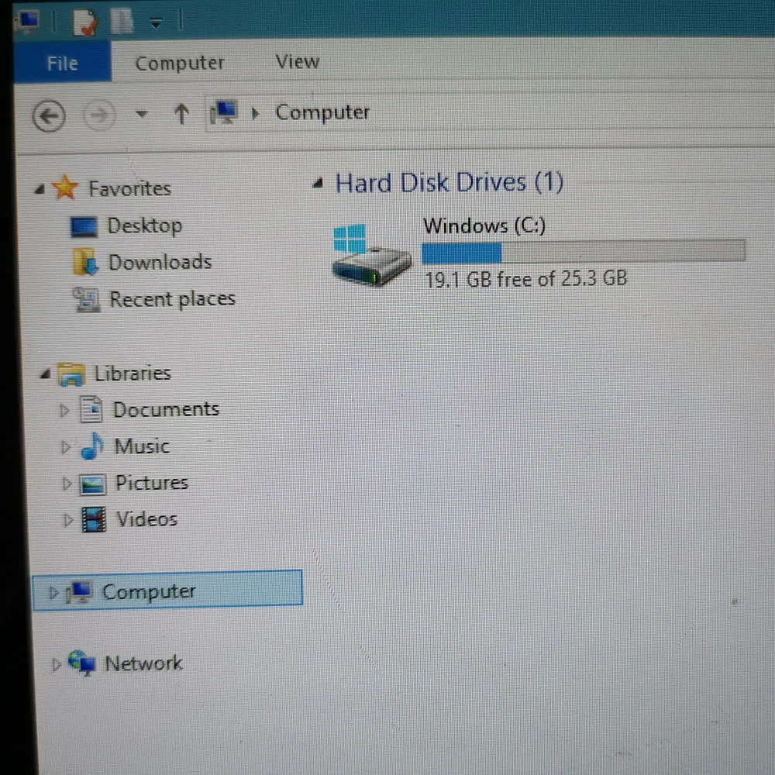This screenshot has width=775, height=775.
Task: Select the Windows (C:) drive label
Action: point(484,226)
